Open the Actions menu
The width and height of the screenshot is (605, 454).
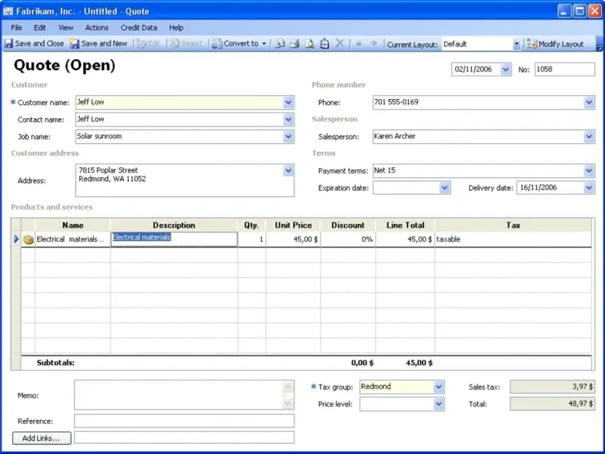[x=97, y=27]
